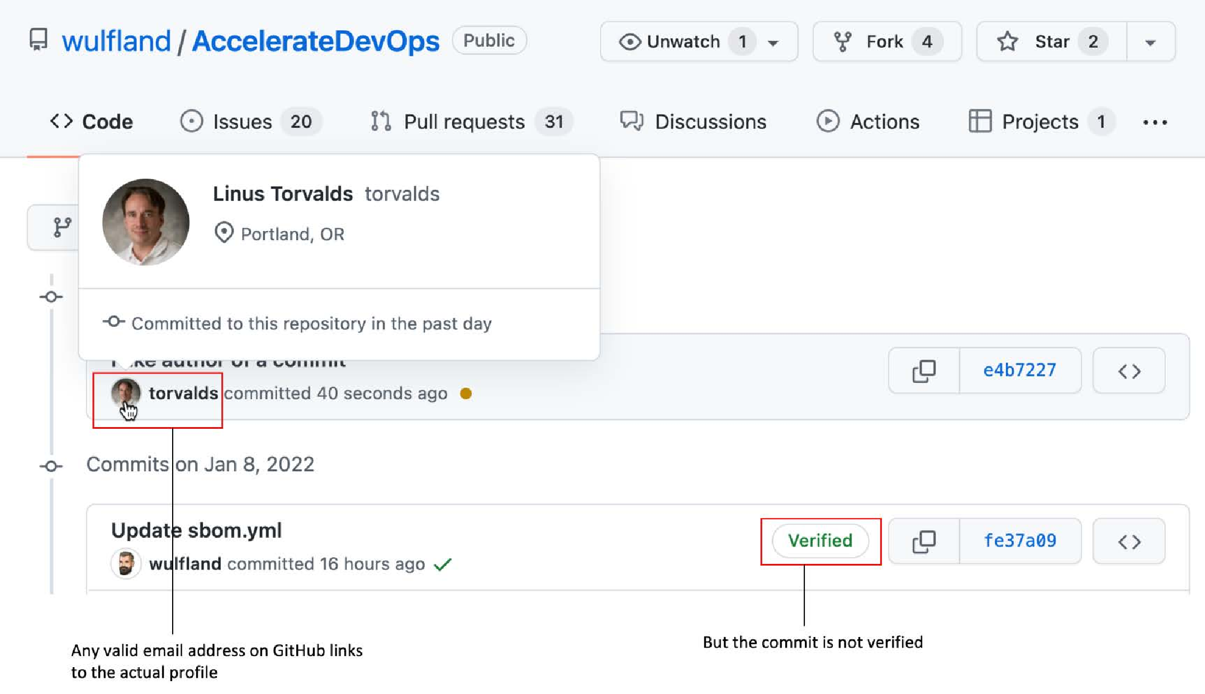Viewport: 1205px width, 694px height.
Task: Open wulfland author link on commit
Action: coord(185,564)
